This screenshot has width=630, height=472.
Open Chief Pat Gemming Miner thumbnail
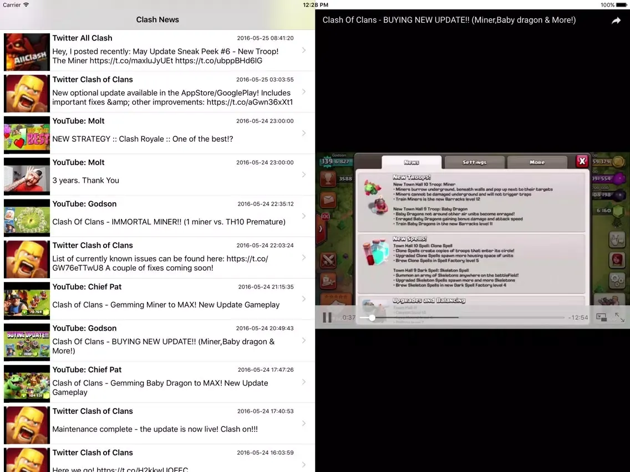pos(27,301)
